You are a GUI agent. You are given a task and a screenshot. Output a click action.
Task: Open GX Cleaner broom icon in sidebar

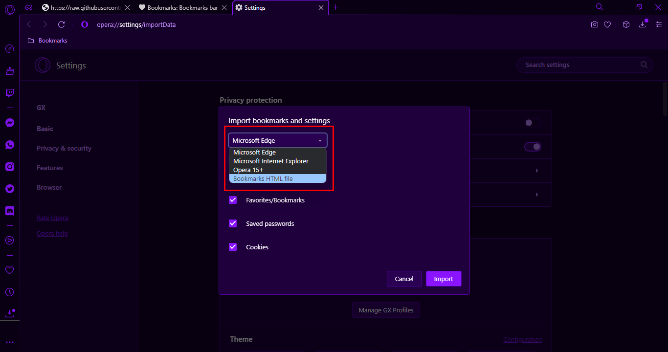9,71
